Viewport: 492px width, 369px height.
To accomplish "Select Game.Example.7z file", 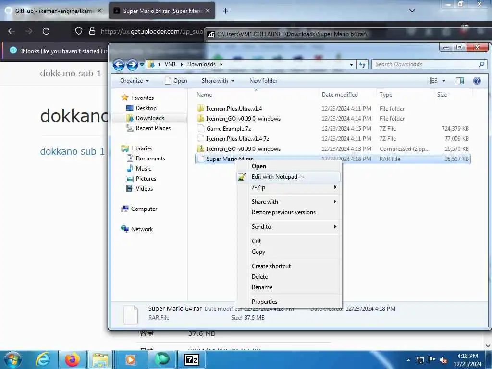I will pyautogui.click(x=332, y=129).
